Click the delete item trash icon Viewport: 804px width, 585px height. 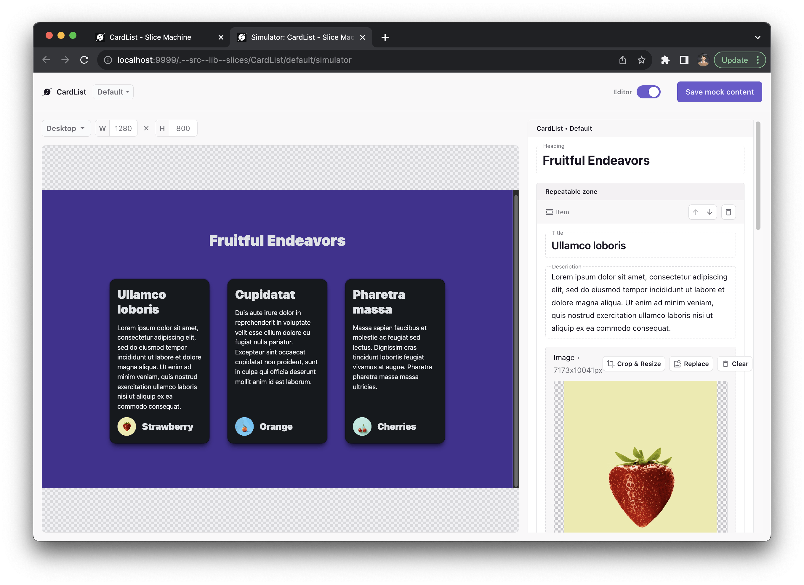[x=728, y=212]
